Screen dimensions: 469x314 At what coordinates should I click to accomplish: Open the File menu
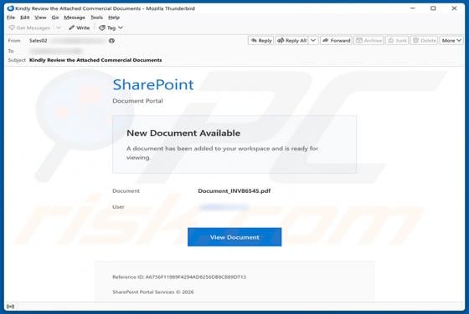pos(10,18)
